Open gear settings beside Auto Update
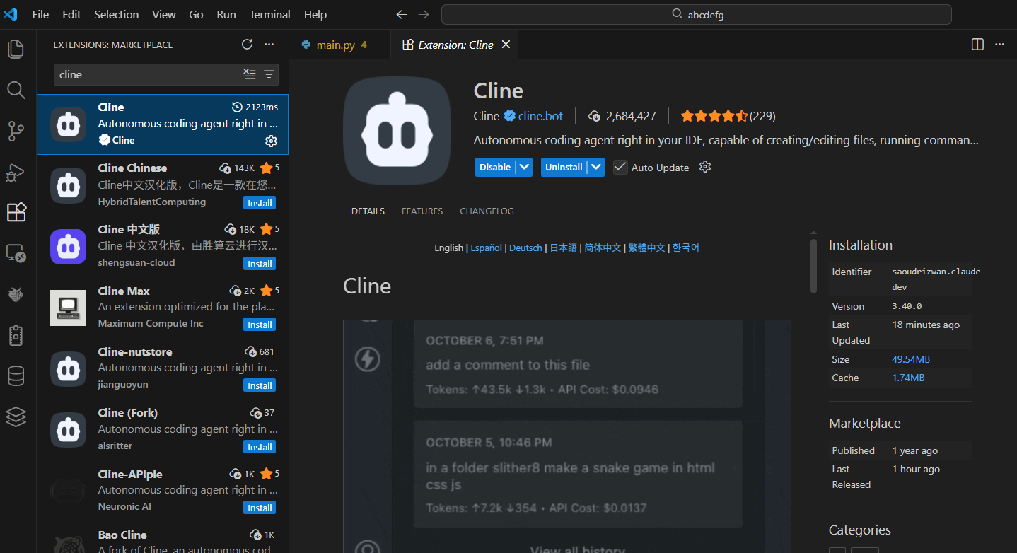Image resolution: width=1017 pixels, height=553 pixels. [x=704, y=167]
